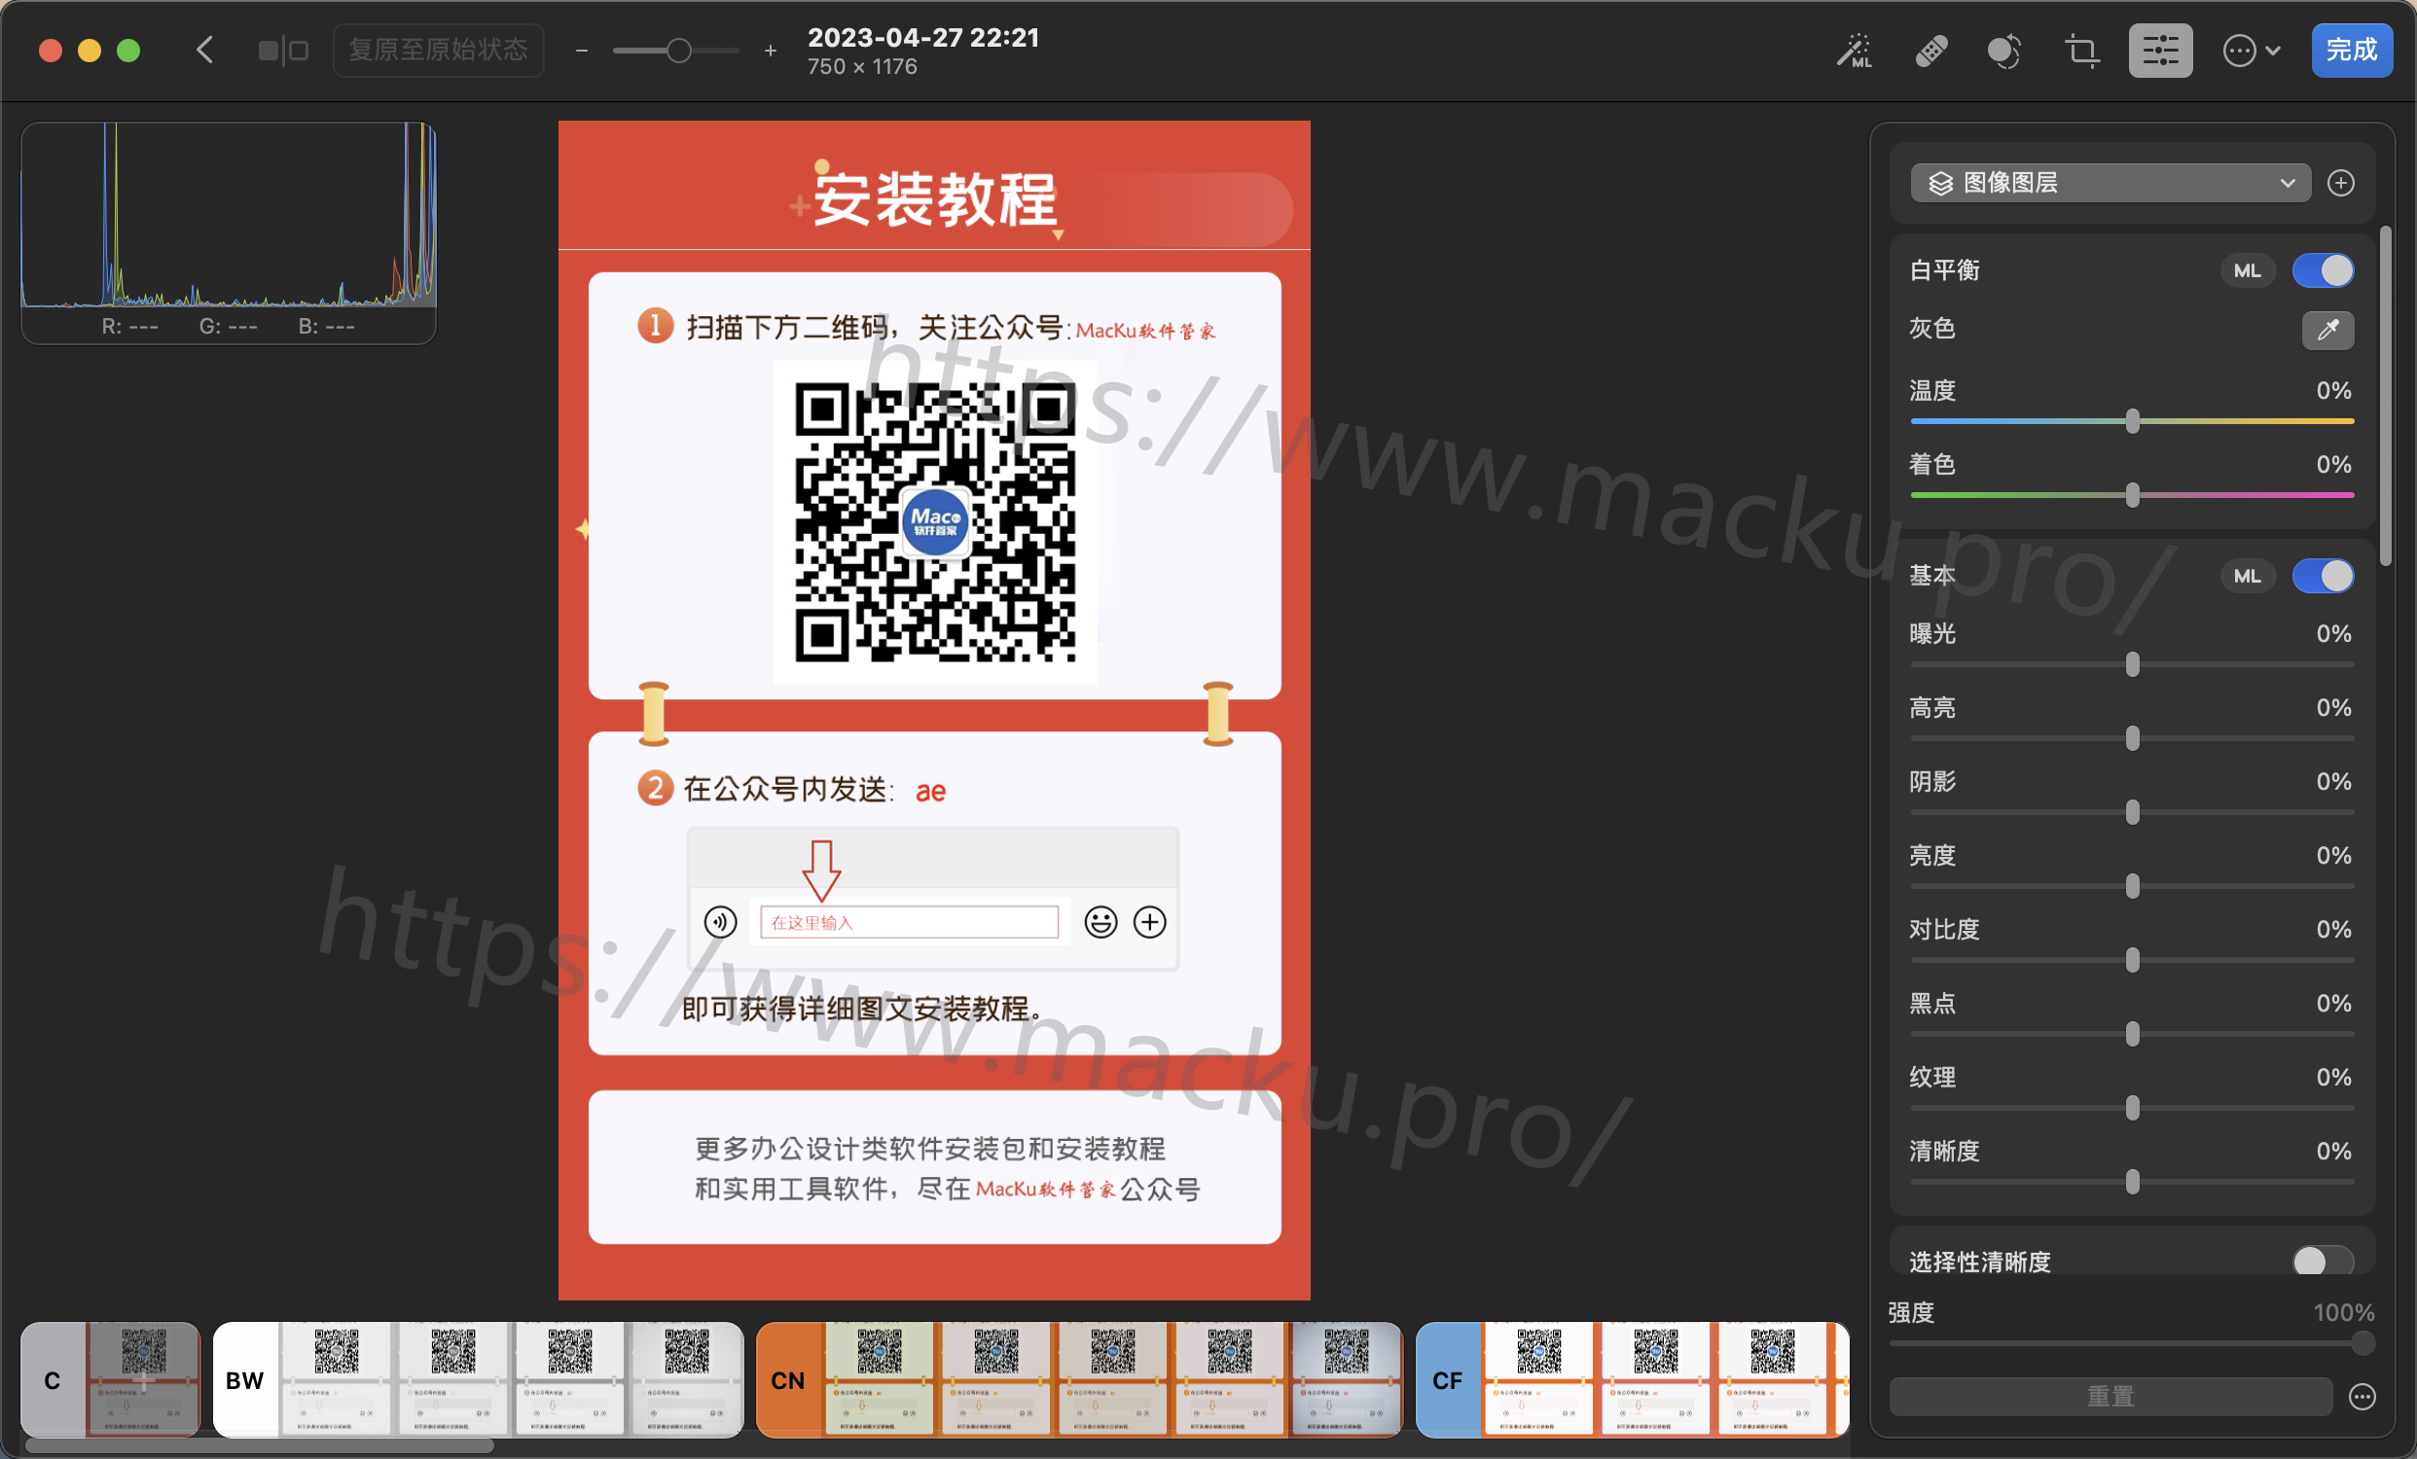This screenshot has width=2417, height=1459.
Task: Adjust the 清晰度 slider
Action: (2132, 1183)
